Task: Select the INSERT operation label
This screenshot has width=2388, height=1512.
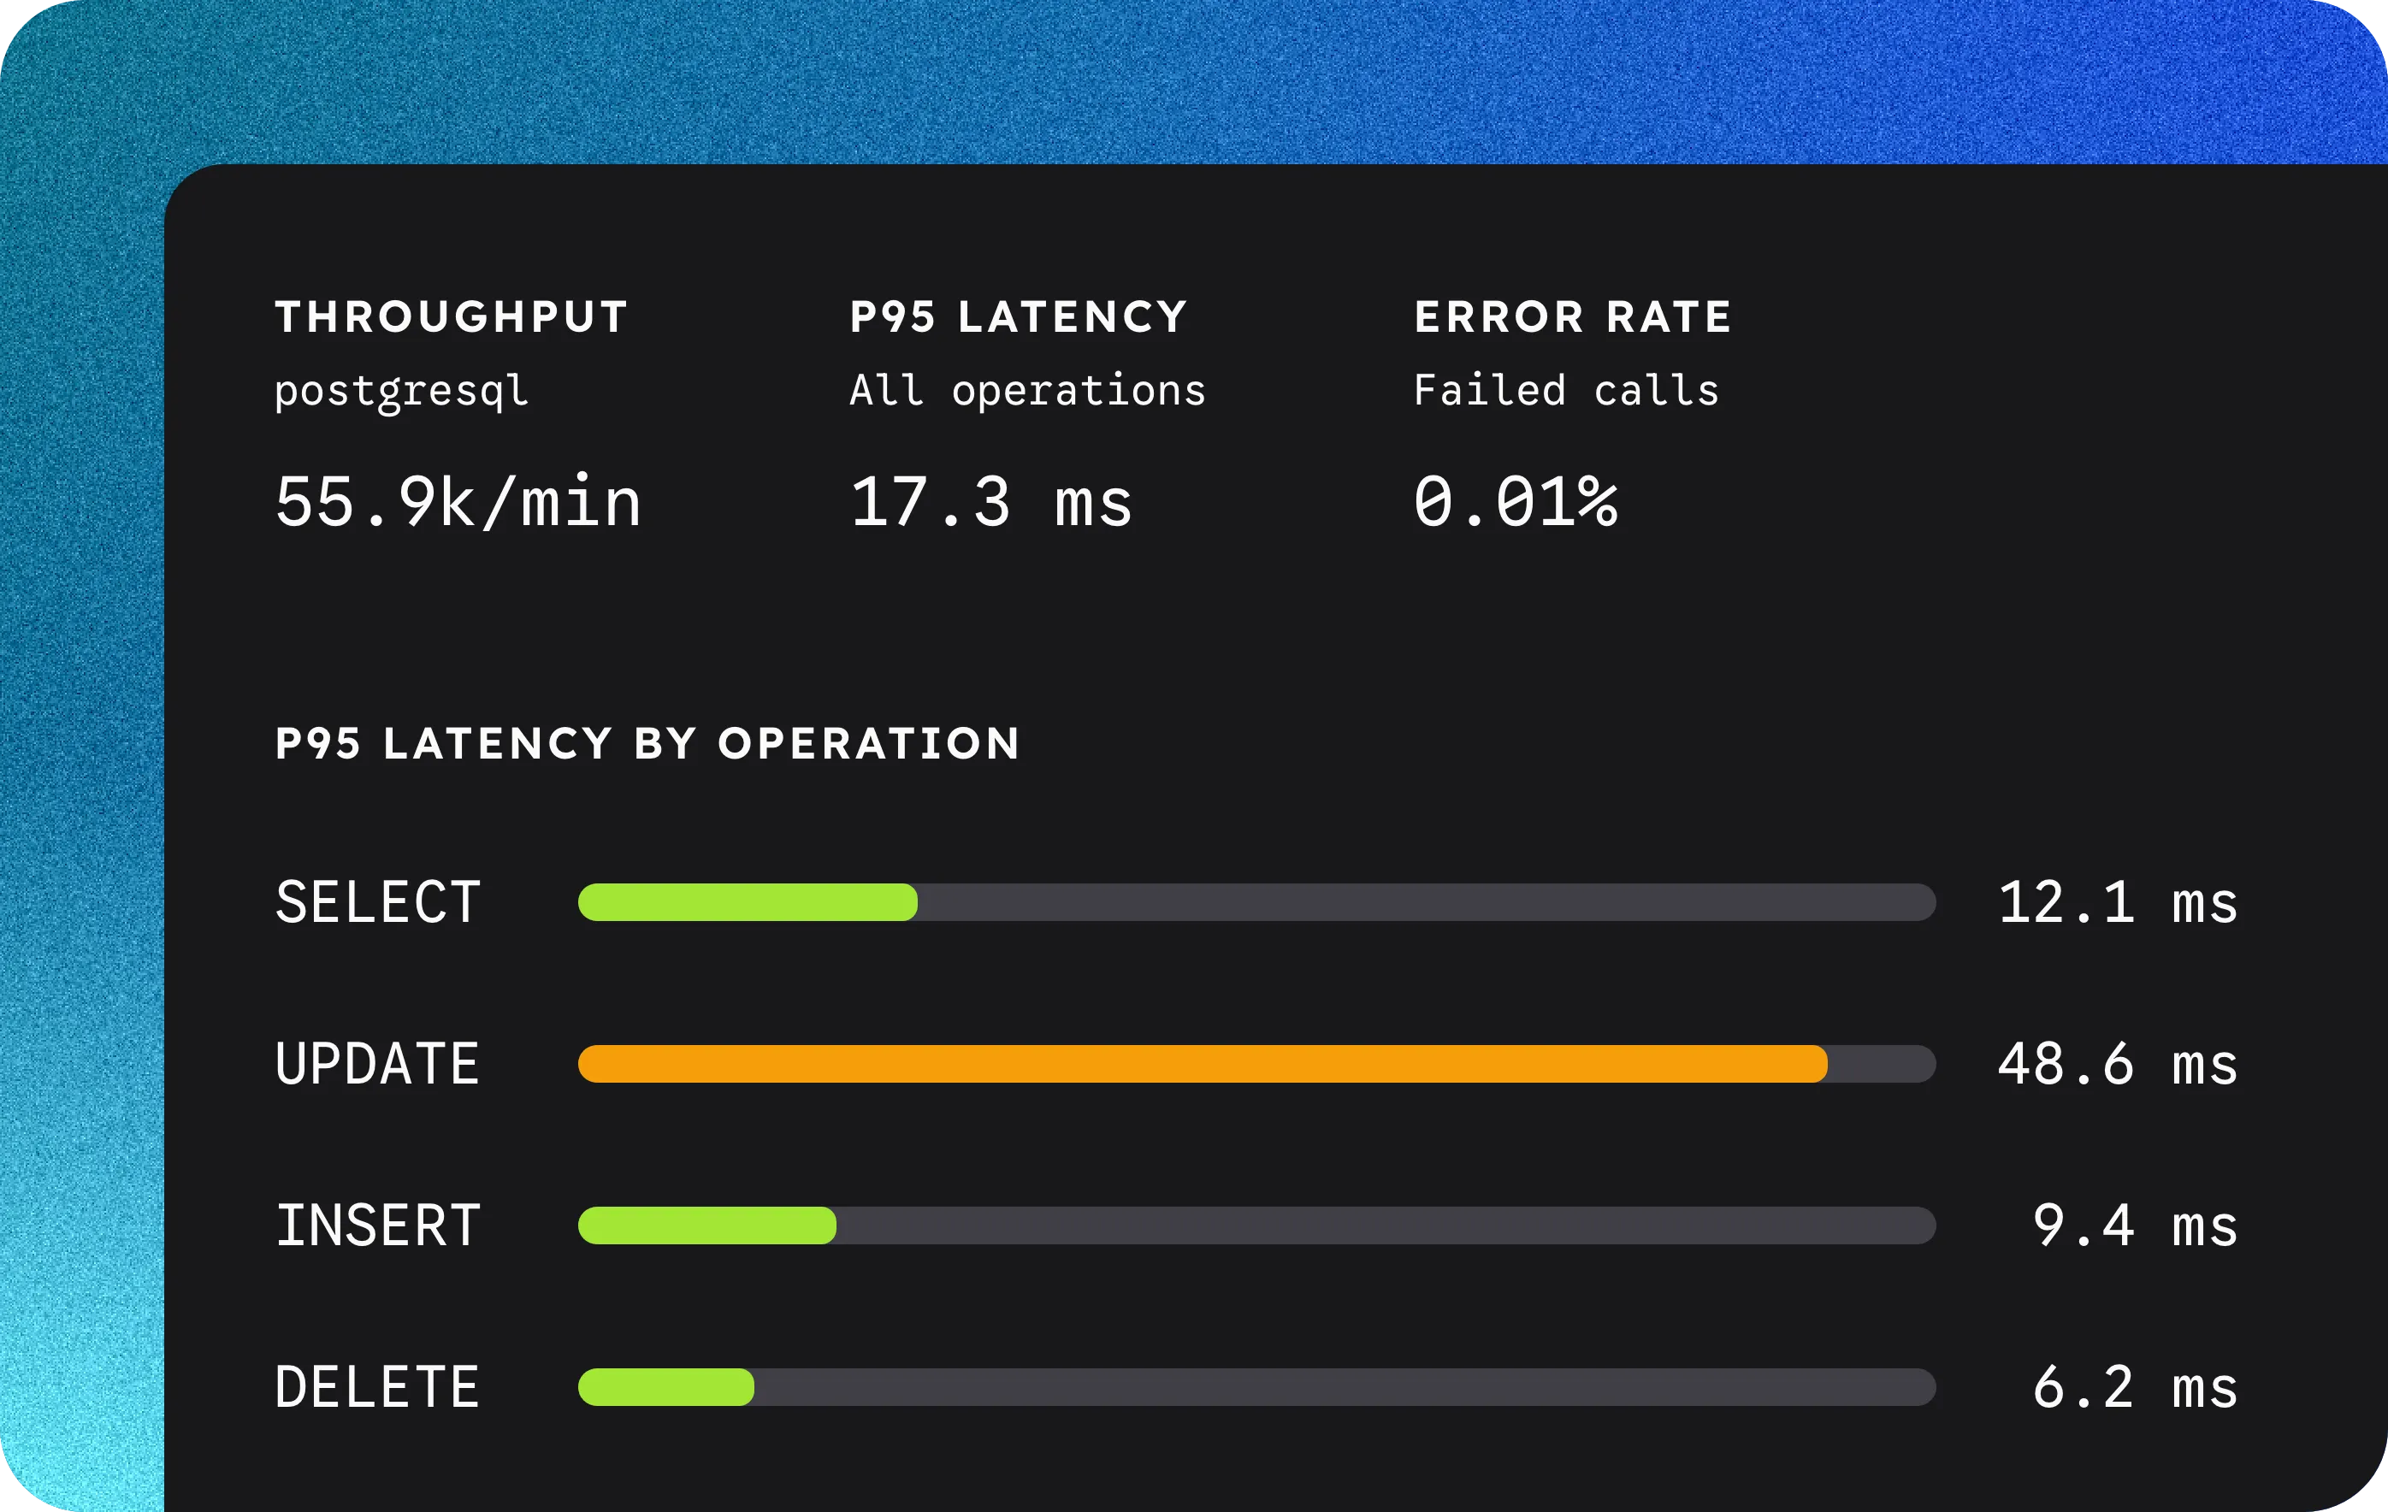Action: tap(378, 1226)
